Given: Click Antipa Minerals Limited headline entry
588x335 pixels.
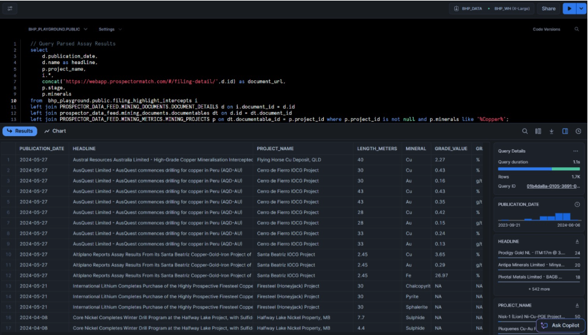Looking at the screenshot, I should click(x=539, y=265).
